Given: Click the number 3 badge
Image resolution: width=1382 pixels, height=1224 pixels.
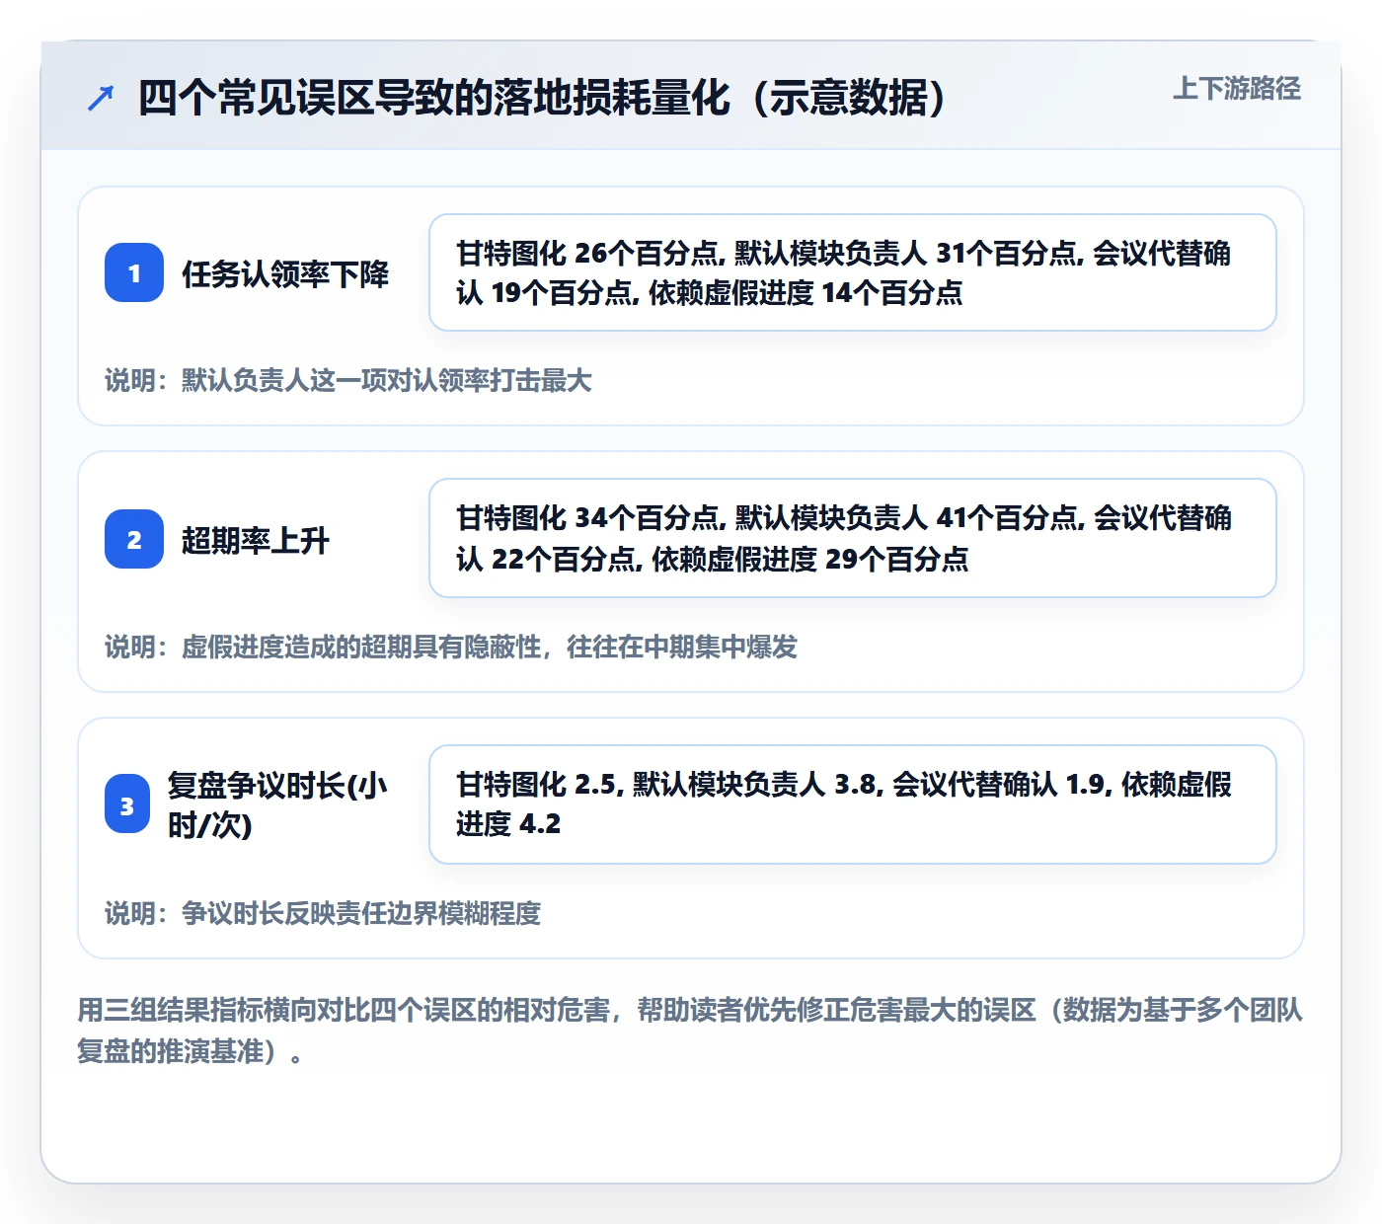Looking at the screenshot, I should pyautogui.click(x=127, y=804).
